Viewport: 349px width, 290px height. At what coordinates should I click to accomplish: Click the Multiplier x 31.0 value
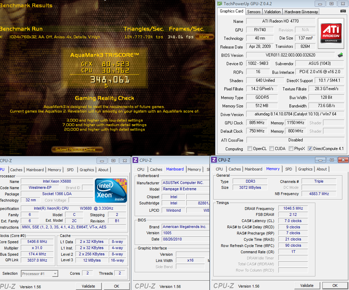coord(37,248)
